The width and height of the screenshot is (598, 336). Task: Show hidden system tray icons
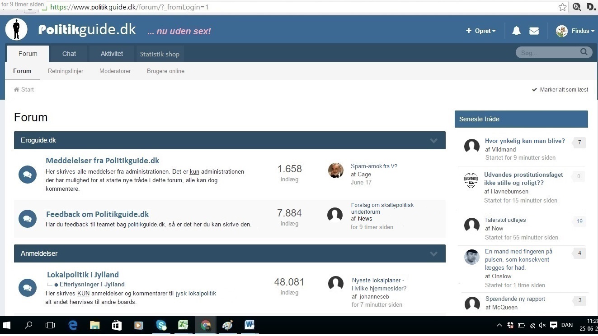click(499, 325)
